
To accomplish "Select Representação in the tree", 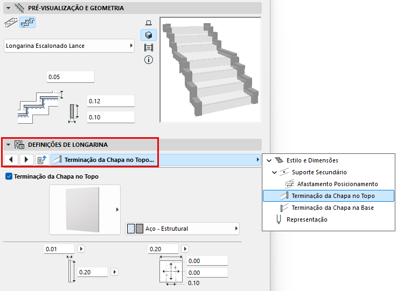I will click(x=307, y=219).
